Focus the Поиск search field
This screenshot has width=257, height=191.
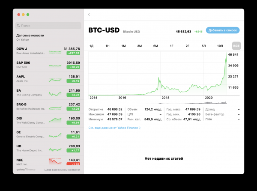click(48, 26)
